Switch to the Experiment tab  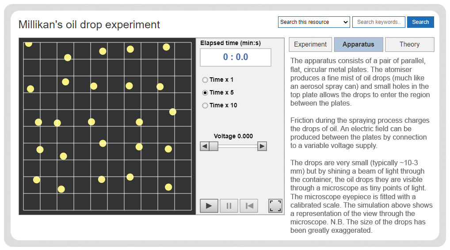310,45
